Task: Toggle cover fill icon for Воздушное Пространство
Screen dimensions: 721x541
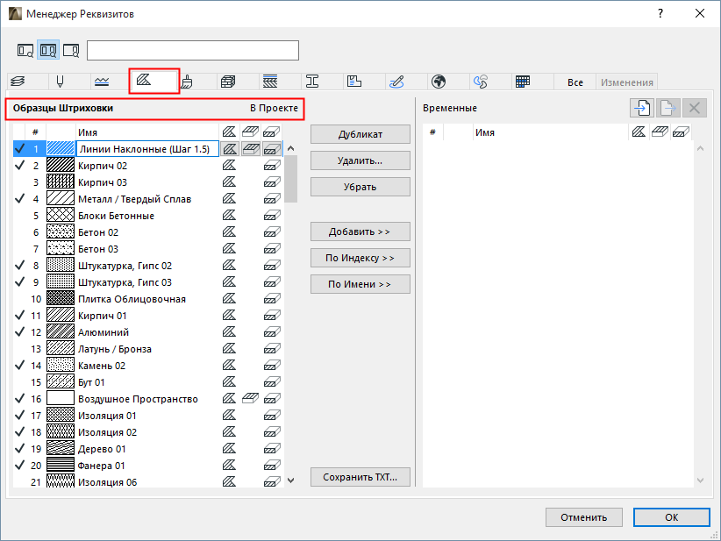Action: 251,398
